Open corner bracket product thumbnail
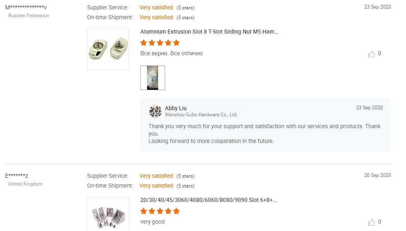 click(x=108, y=214)
